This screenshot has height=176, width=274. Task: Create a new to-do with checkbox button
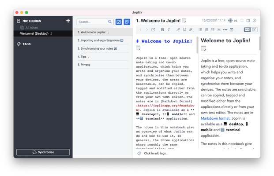119,22
